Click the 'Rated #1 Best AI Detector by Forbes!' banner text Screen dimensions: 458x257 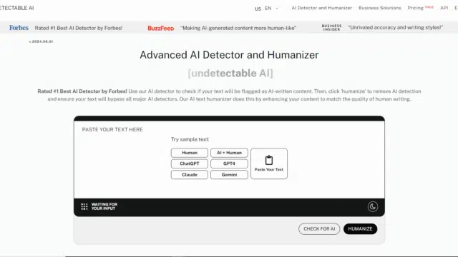79,28
